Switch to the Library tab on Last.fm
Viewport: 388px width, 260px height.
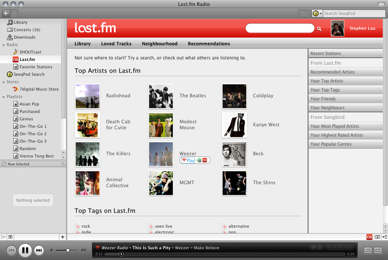pyautogui.click(x=83, y=43)
